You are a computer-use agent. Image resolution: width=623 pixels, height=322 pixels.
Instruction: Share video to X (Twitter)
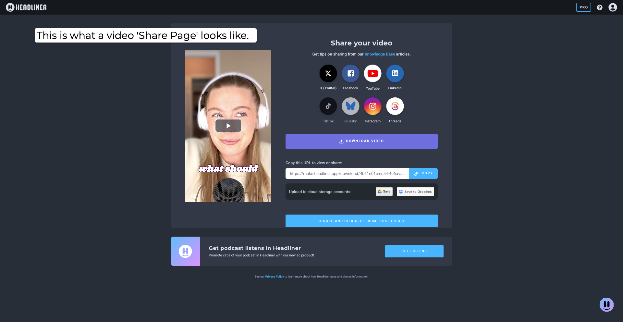[328, 73]
